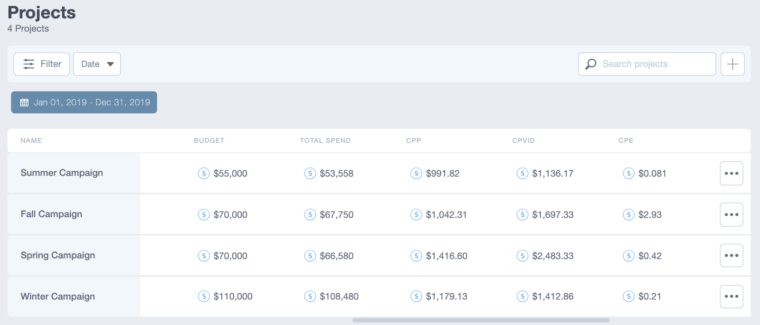
Task: Expand the Date dropdown
Action: coord(97,64)
